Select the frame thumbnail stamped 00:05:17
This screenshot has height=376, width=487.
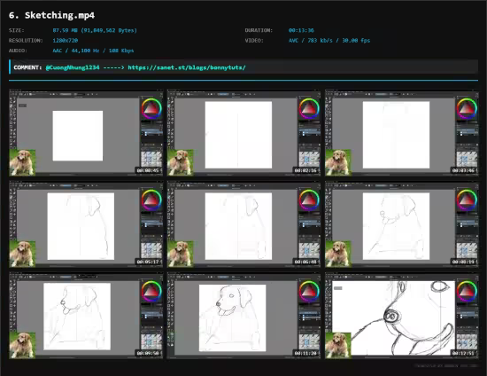click(x=86, y=224)
